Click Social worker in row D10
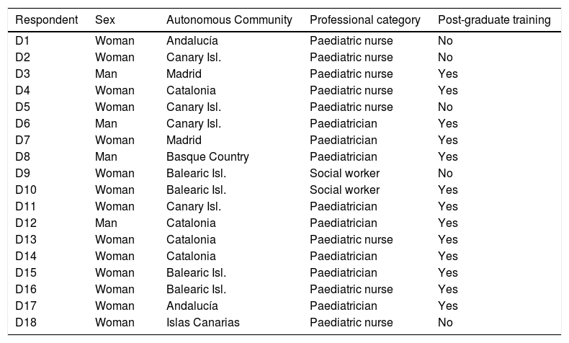 [x=344, y=190]
